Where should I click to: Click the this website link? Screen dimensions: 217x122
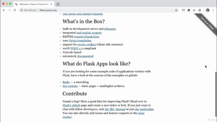point(70,86)
